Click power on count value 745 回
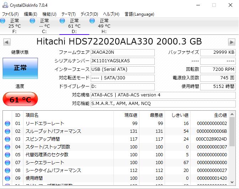239x189 pixels. (218, 78)
